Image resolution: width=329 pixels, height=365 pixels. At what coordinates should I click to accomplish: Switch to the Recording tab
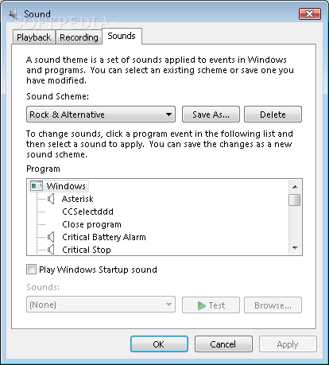tap(79, 37)
